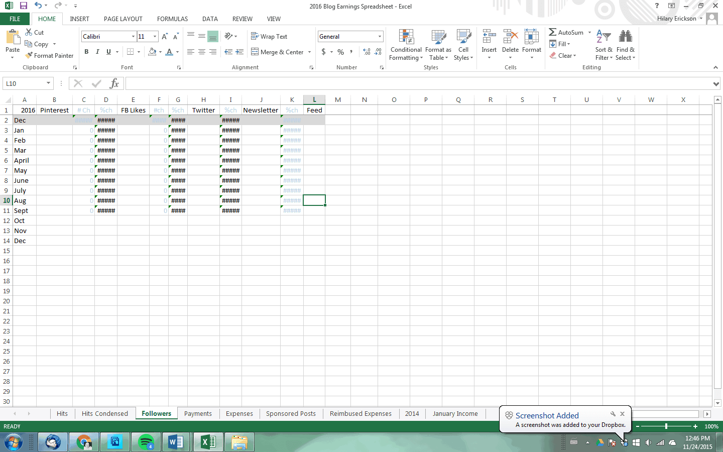Apply accounting dollar number format
This screenshot has height=452, width=723.
coord(324,52)
